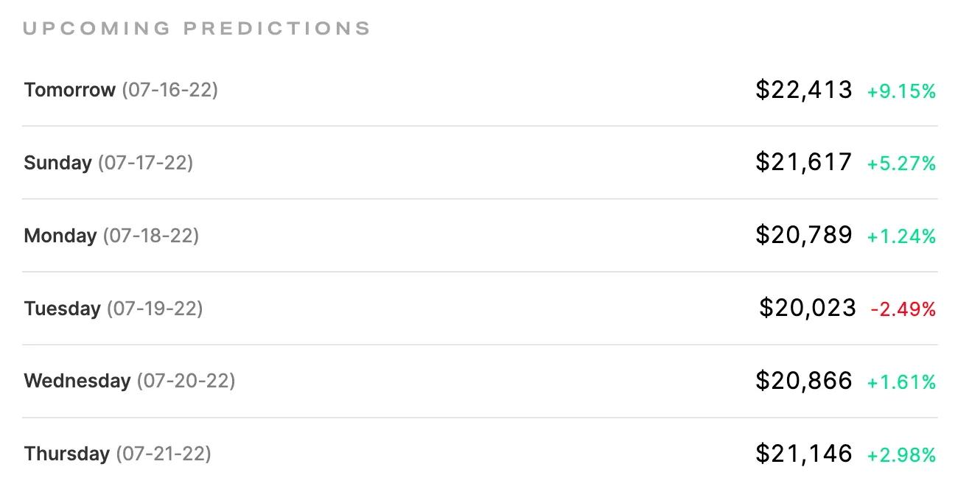Screen dimensions: 958x492
Task: Click the +5.27% change value
Action: 901,164
